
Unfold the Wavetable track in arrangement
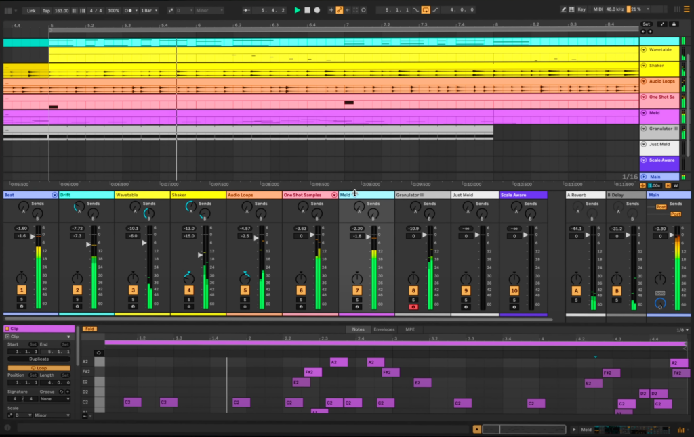click(x=644, y=50)
